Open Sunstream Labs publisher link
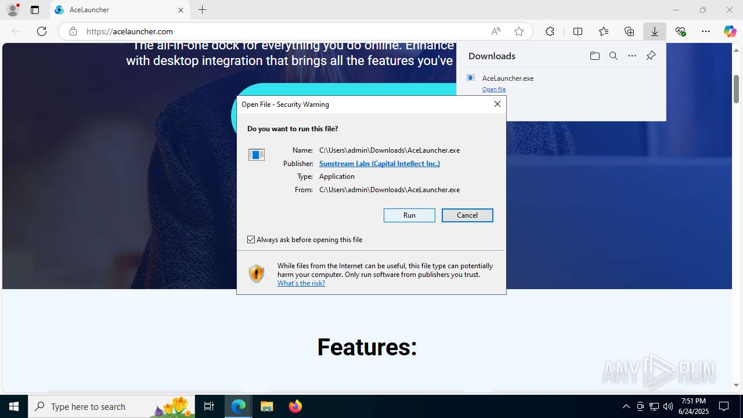Screen dimensions: 743x418 380,164
